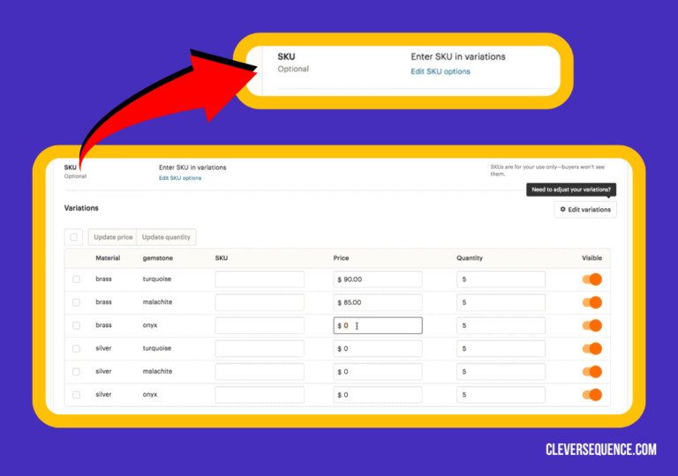Focus the price field showing $ 90.00
The height and width of the screenshot is (476, 678).
(378, 279)
